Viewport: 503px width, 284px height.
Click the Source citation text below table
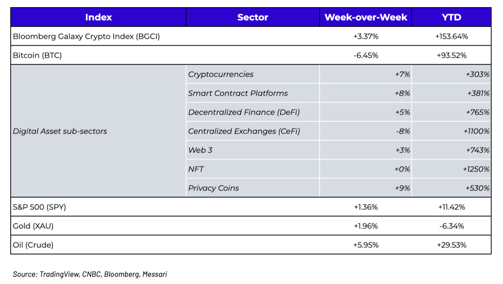pos(90,274)
